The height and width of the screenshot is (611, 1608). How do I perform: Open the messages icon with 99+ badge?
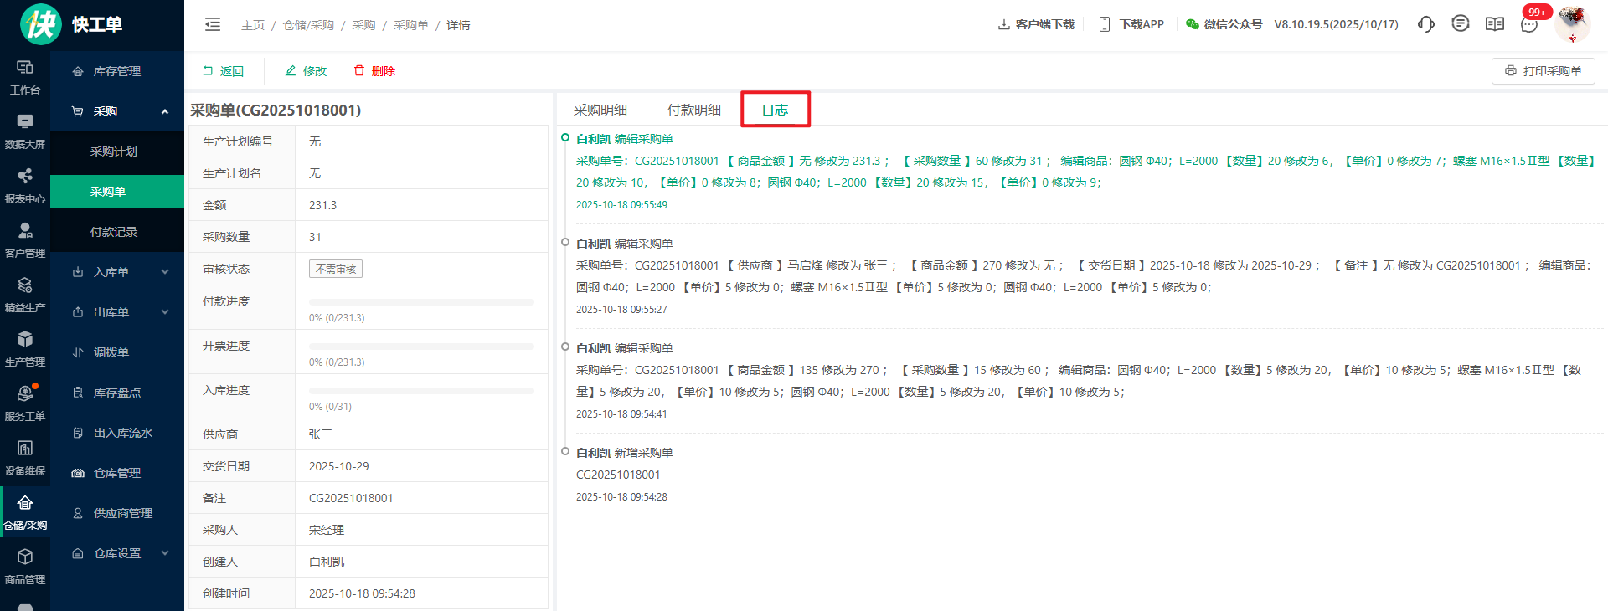(x=1529, y=24)
